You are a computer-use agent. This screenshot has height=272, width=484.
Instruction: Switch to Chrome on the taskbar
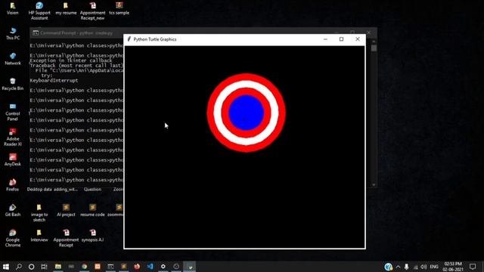(84, 267)
